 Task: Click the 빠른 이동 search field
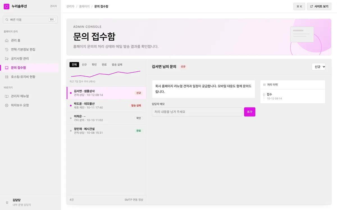pyautogui.click(x=30, y=20)
